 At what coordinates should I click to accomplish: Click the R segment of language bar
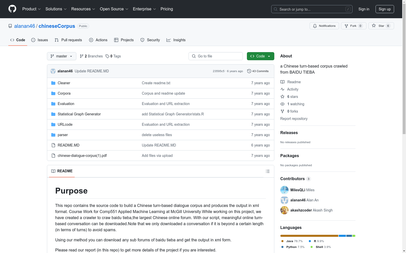[342, 236]
